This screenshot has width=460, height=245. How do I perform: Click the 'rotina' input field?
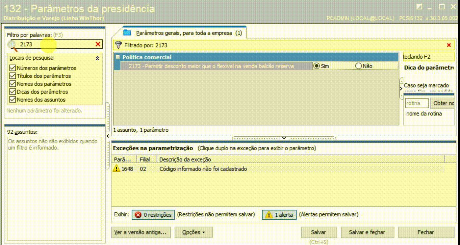(x=417, y=103)
